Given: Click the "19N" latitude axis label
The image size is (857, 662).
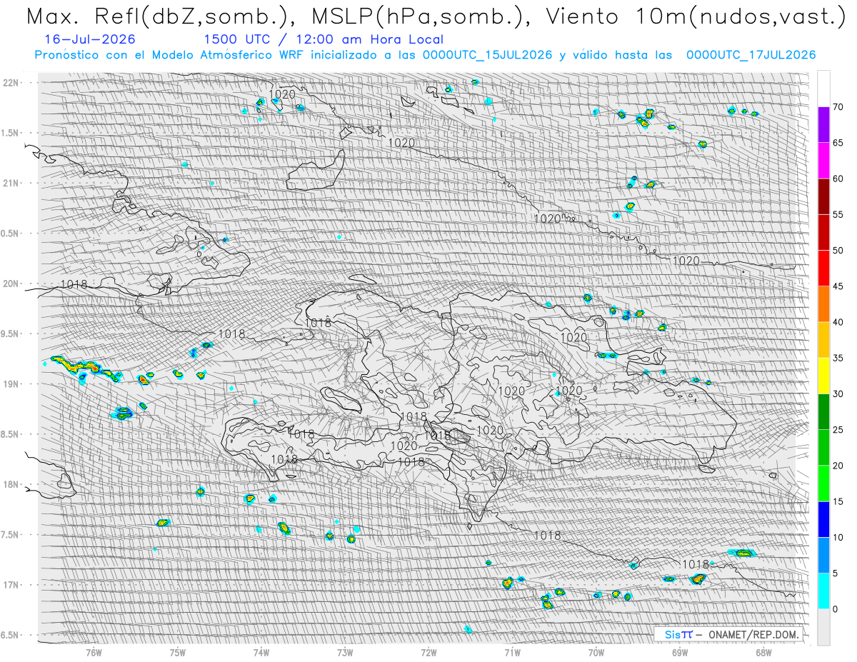Looking at the screenshot, I should click(11, 383).
